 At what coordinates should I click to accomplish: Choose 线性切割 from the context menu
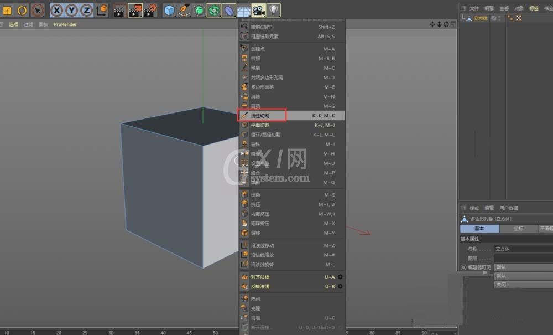pyautogui.click(x=291, y=115)
